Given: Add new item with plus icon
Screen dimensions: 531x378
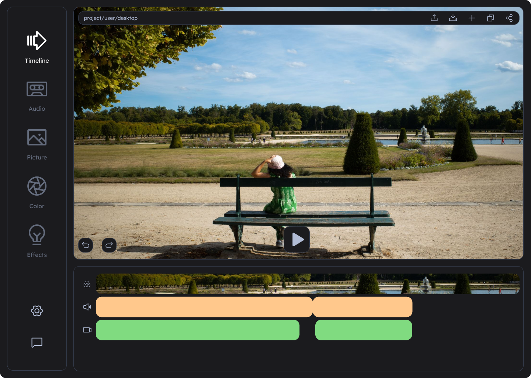Looking at the screenshot, I should pos(472,18).
